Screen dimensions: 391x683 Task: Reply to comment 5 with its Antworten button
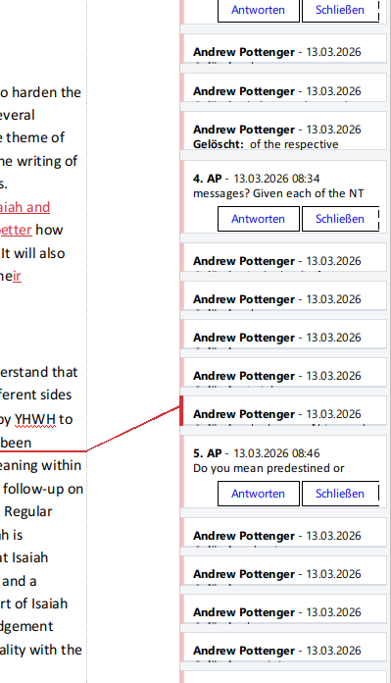point(259,494)
